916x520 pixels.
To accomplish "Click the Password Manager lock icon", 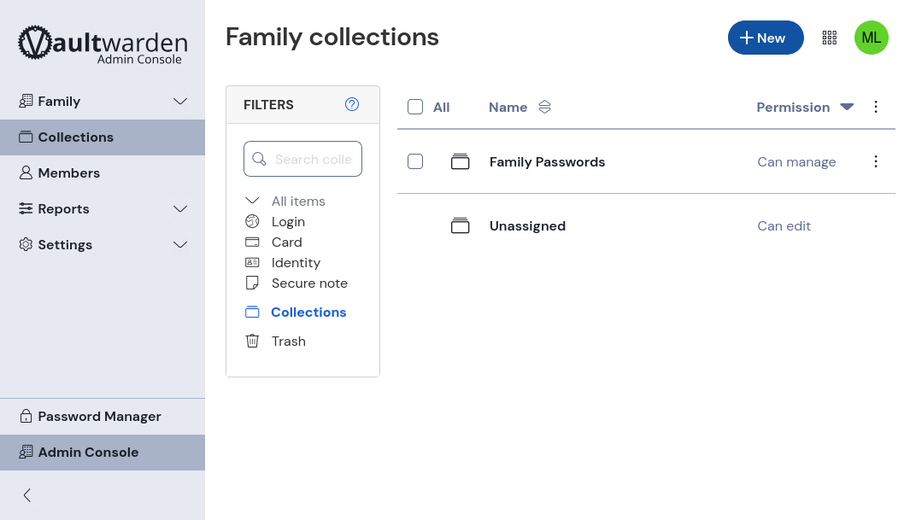I will click(x=26, y=416).
